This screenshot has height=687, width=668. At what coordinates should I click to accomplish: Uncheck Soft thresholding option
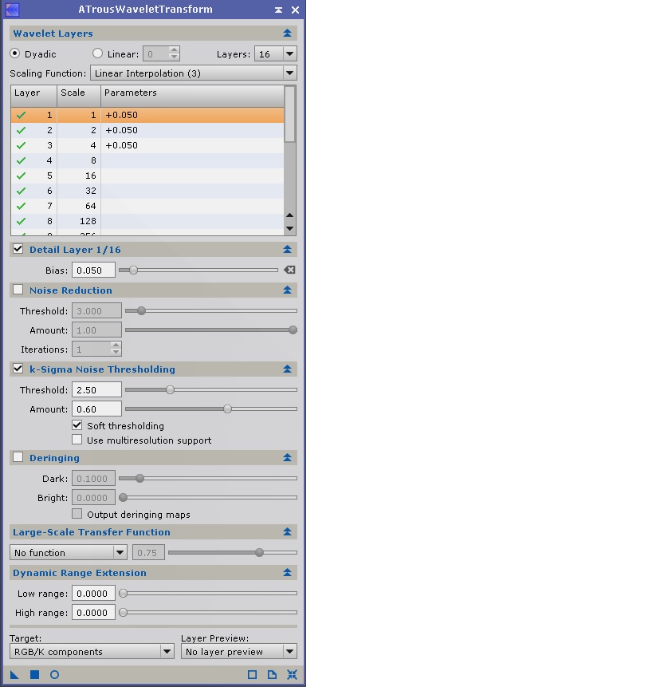[77, 425]
